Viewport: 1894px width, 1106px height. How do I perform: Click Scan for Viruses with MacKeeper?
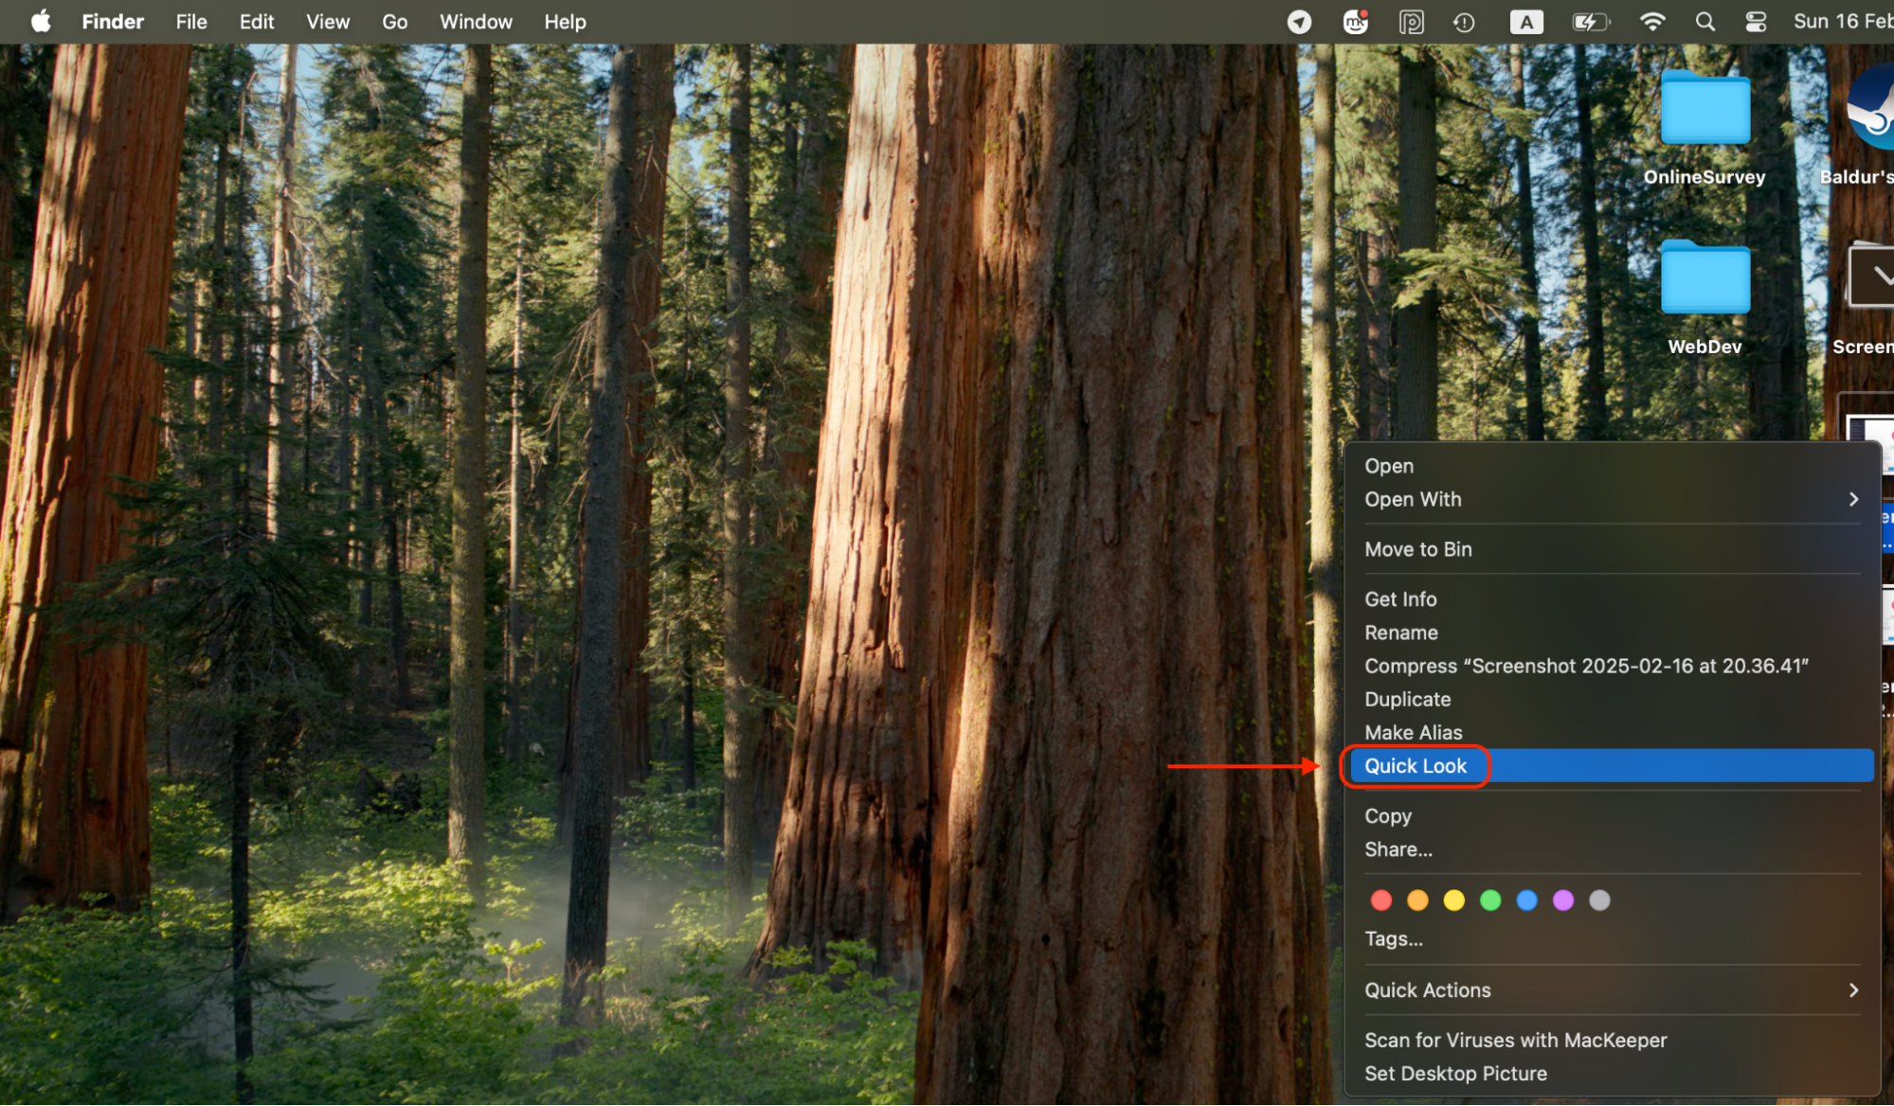1515,1039
